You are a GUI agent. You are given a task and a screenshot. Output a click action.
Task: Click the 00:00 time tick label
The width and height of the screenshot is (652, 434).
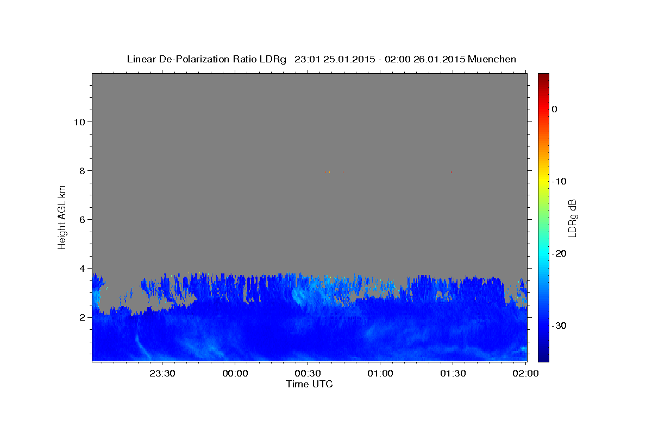point(235,373)
